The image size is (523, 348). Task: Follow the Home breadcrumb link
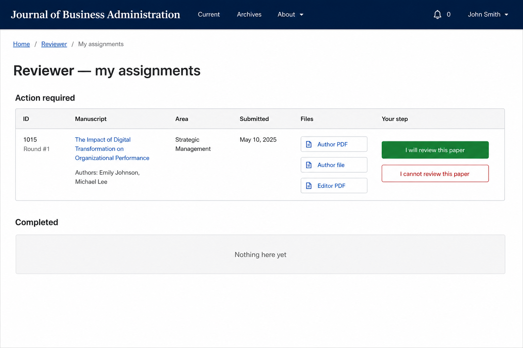pyautogui.click(x=21, y=44)
